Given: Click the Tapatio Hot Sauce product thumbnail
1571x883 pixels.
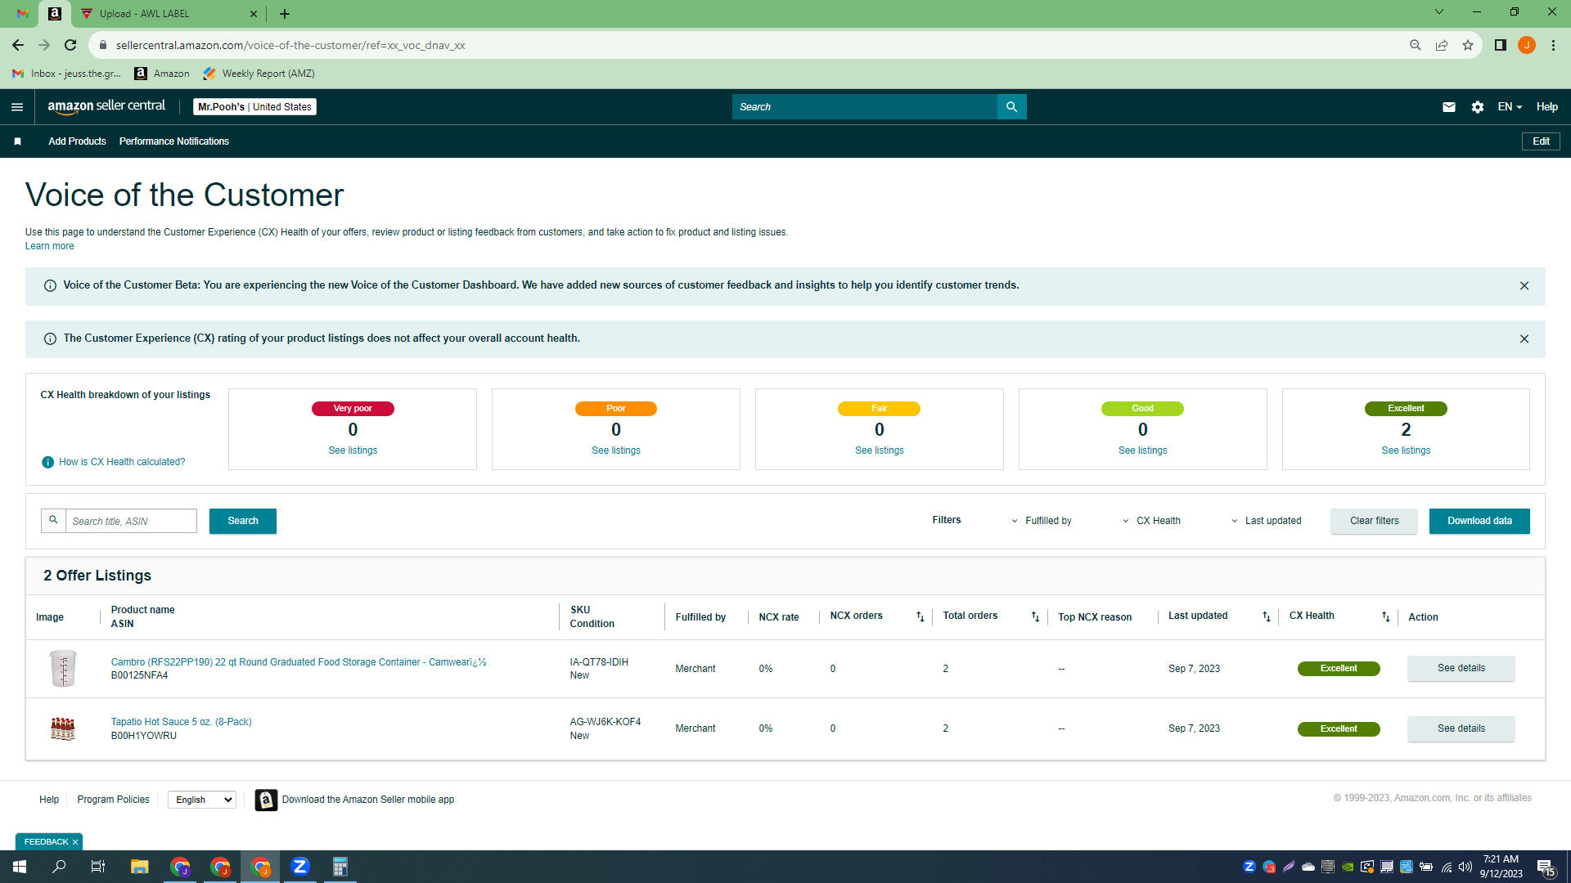Looking at the screenshot, I should 63,728.
